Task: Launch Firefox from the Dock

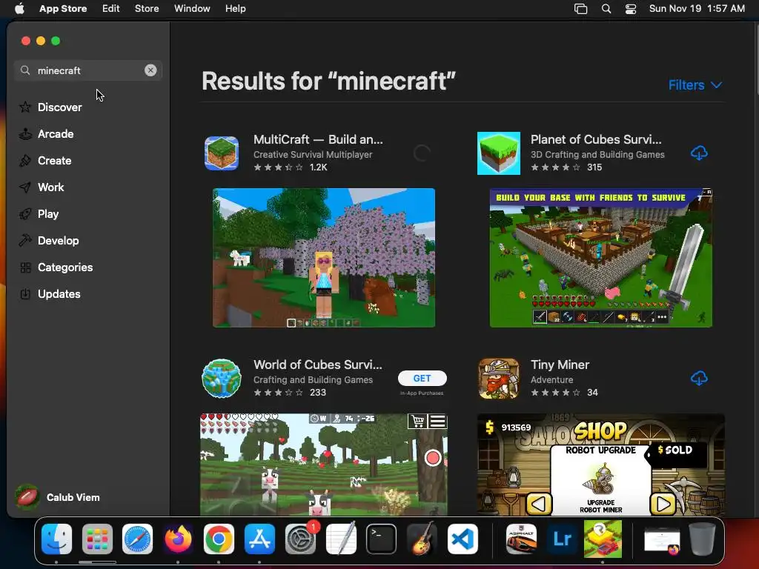Action: coord(178,539)
